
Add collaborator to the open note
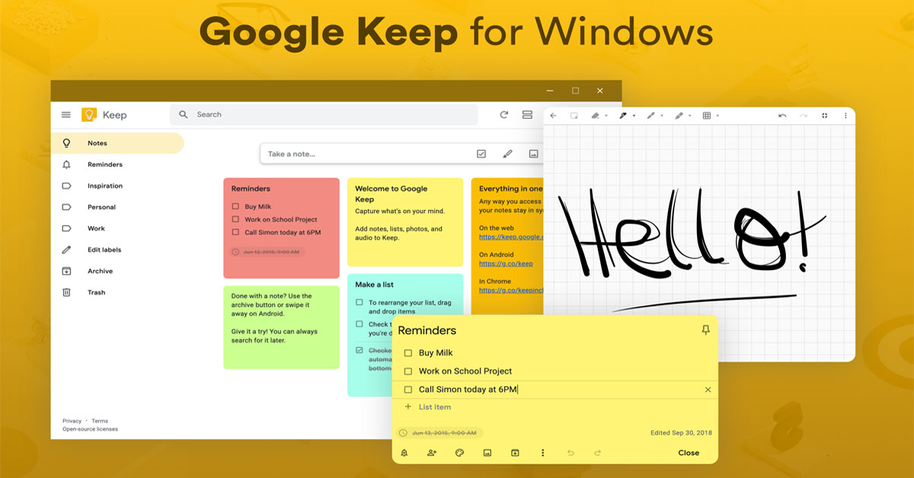432,453
